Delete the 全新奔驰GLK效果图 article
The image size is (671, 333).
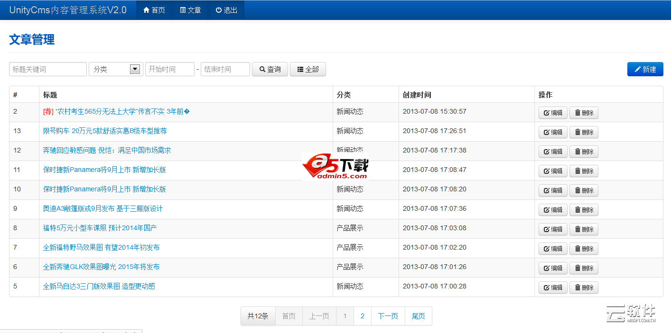[584, 268]
